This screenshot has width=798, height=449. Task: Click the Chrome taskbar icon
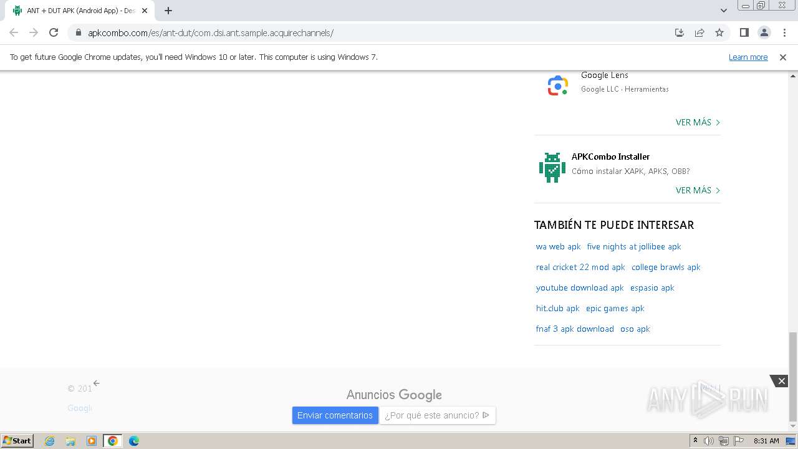pos(113,441)
